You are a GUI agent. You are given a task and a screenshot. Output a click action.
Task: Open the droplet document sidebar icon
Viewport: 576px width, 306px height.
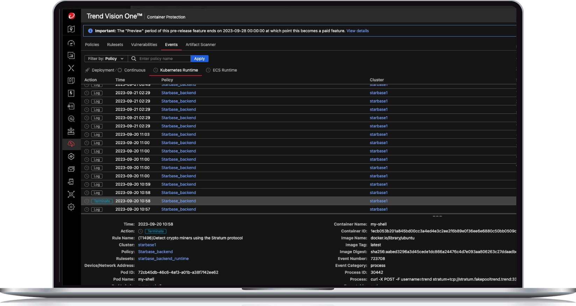(x=71, y=81)
